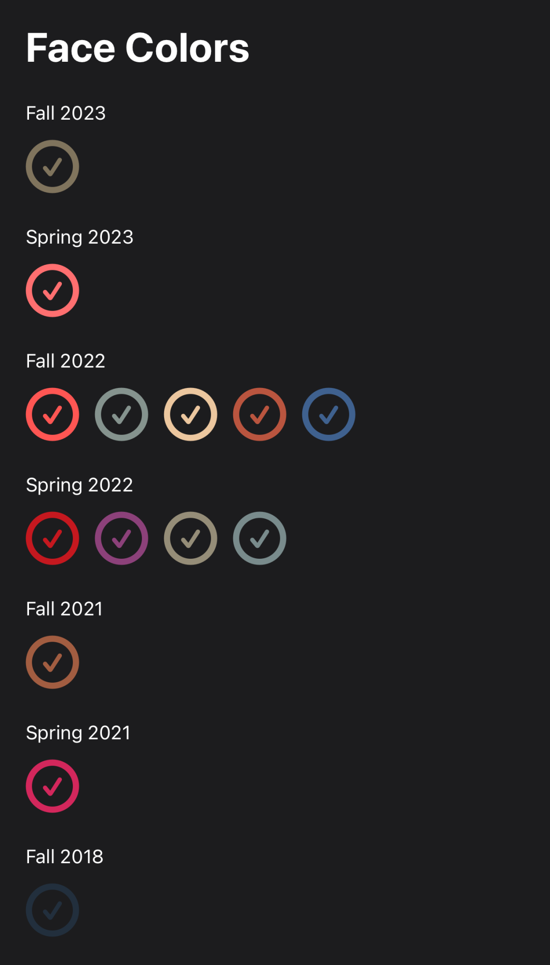This screenshot has width=550, height=965.
Task: Select the burnt orange swatch under Fall 2022
Action: (x=259, y=414)
